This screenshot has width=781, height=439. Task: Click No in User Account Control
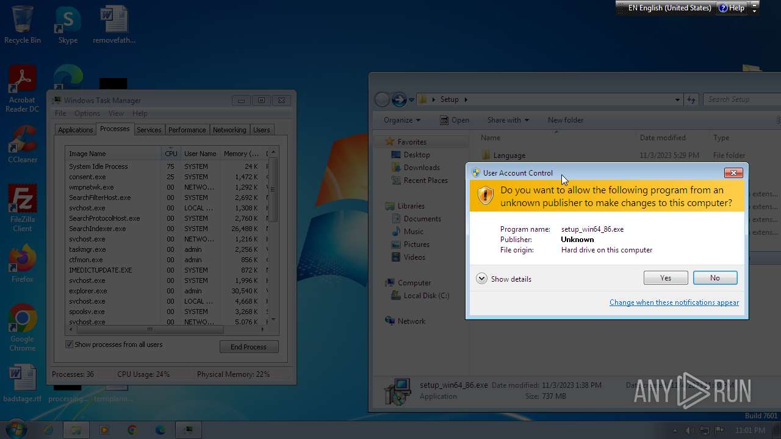pos(715,278)
